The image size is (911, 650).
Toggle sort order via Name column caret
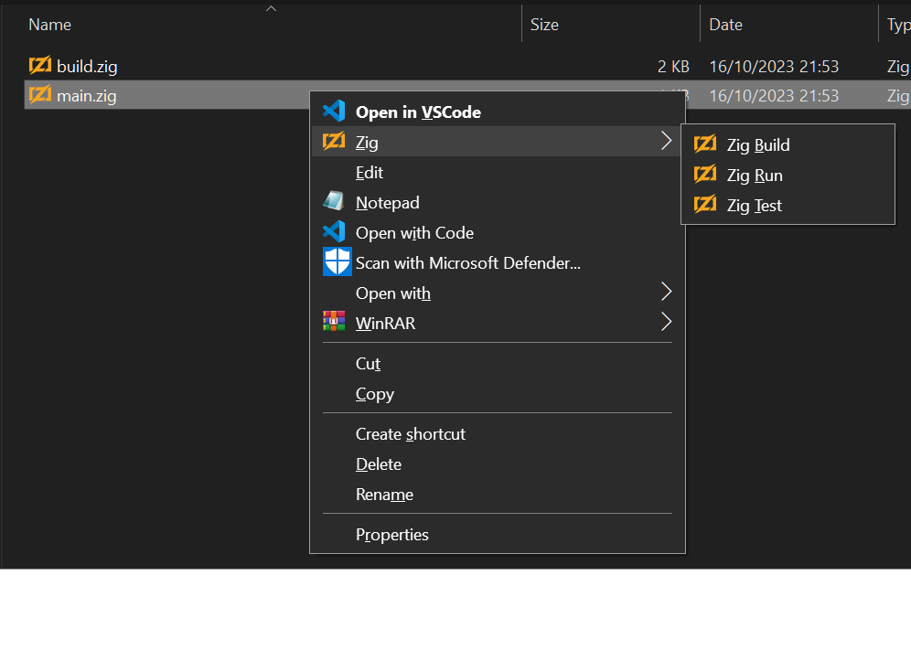[271, 9]
